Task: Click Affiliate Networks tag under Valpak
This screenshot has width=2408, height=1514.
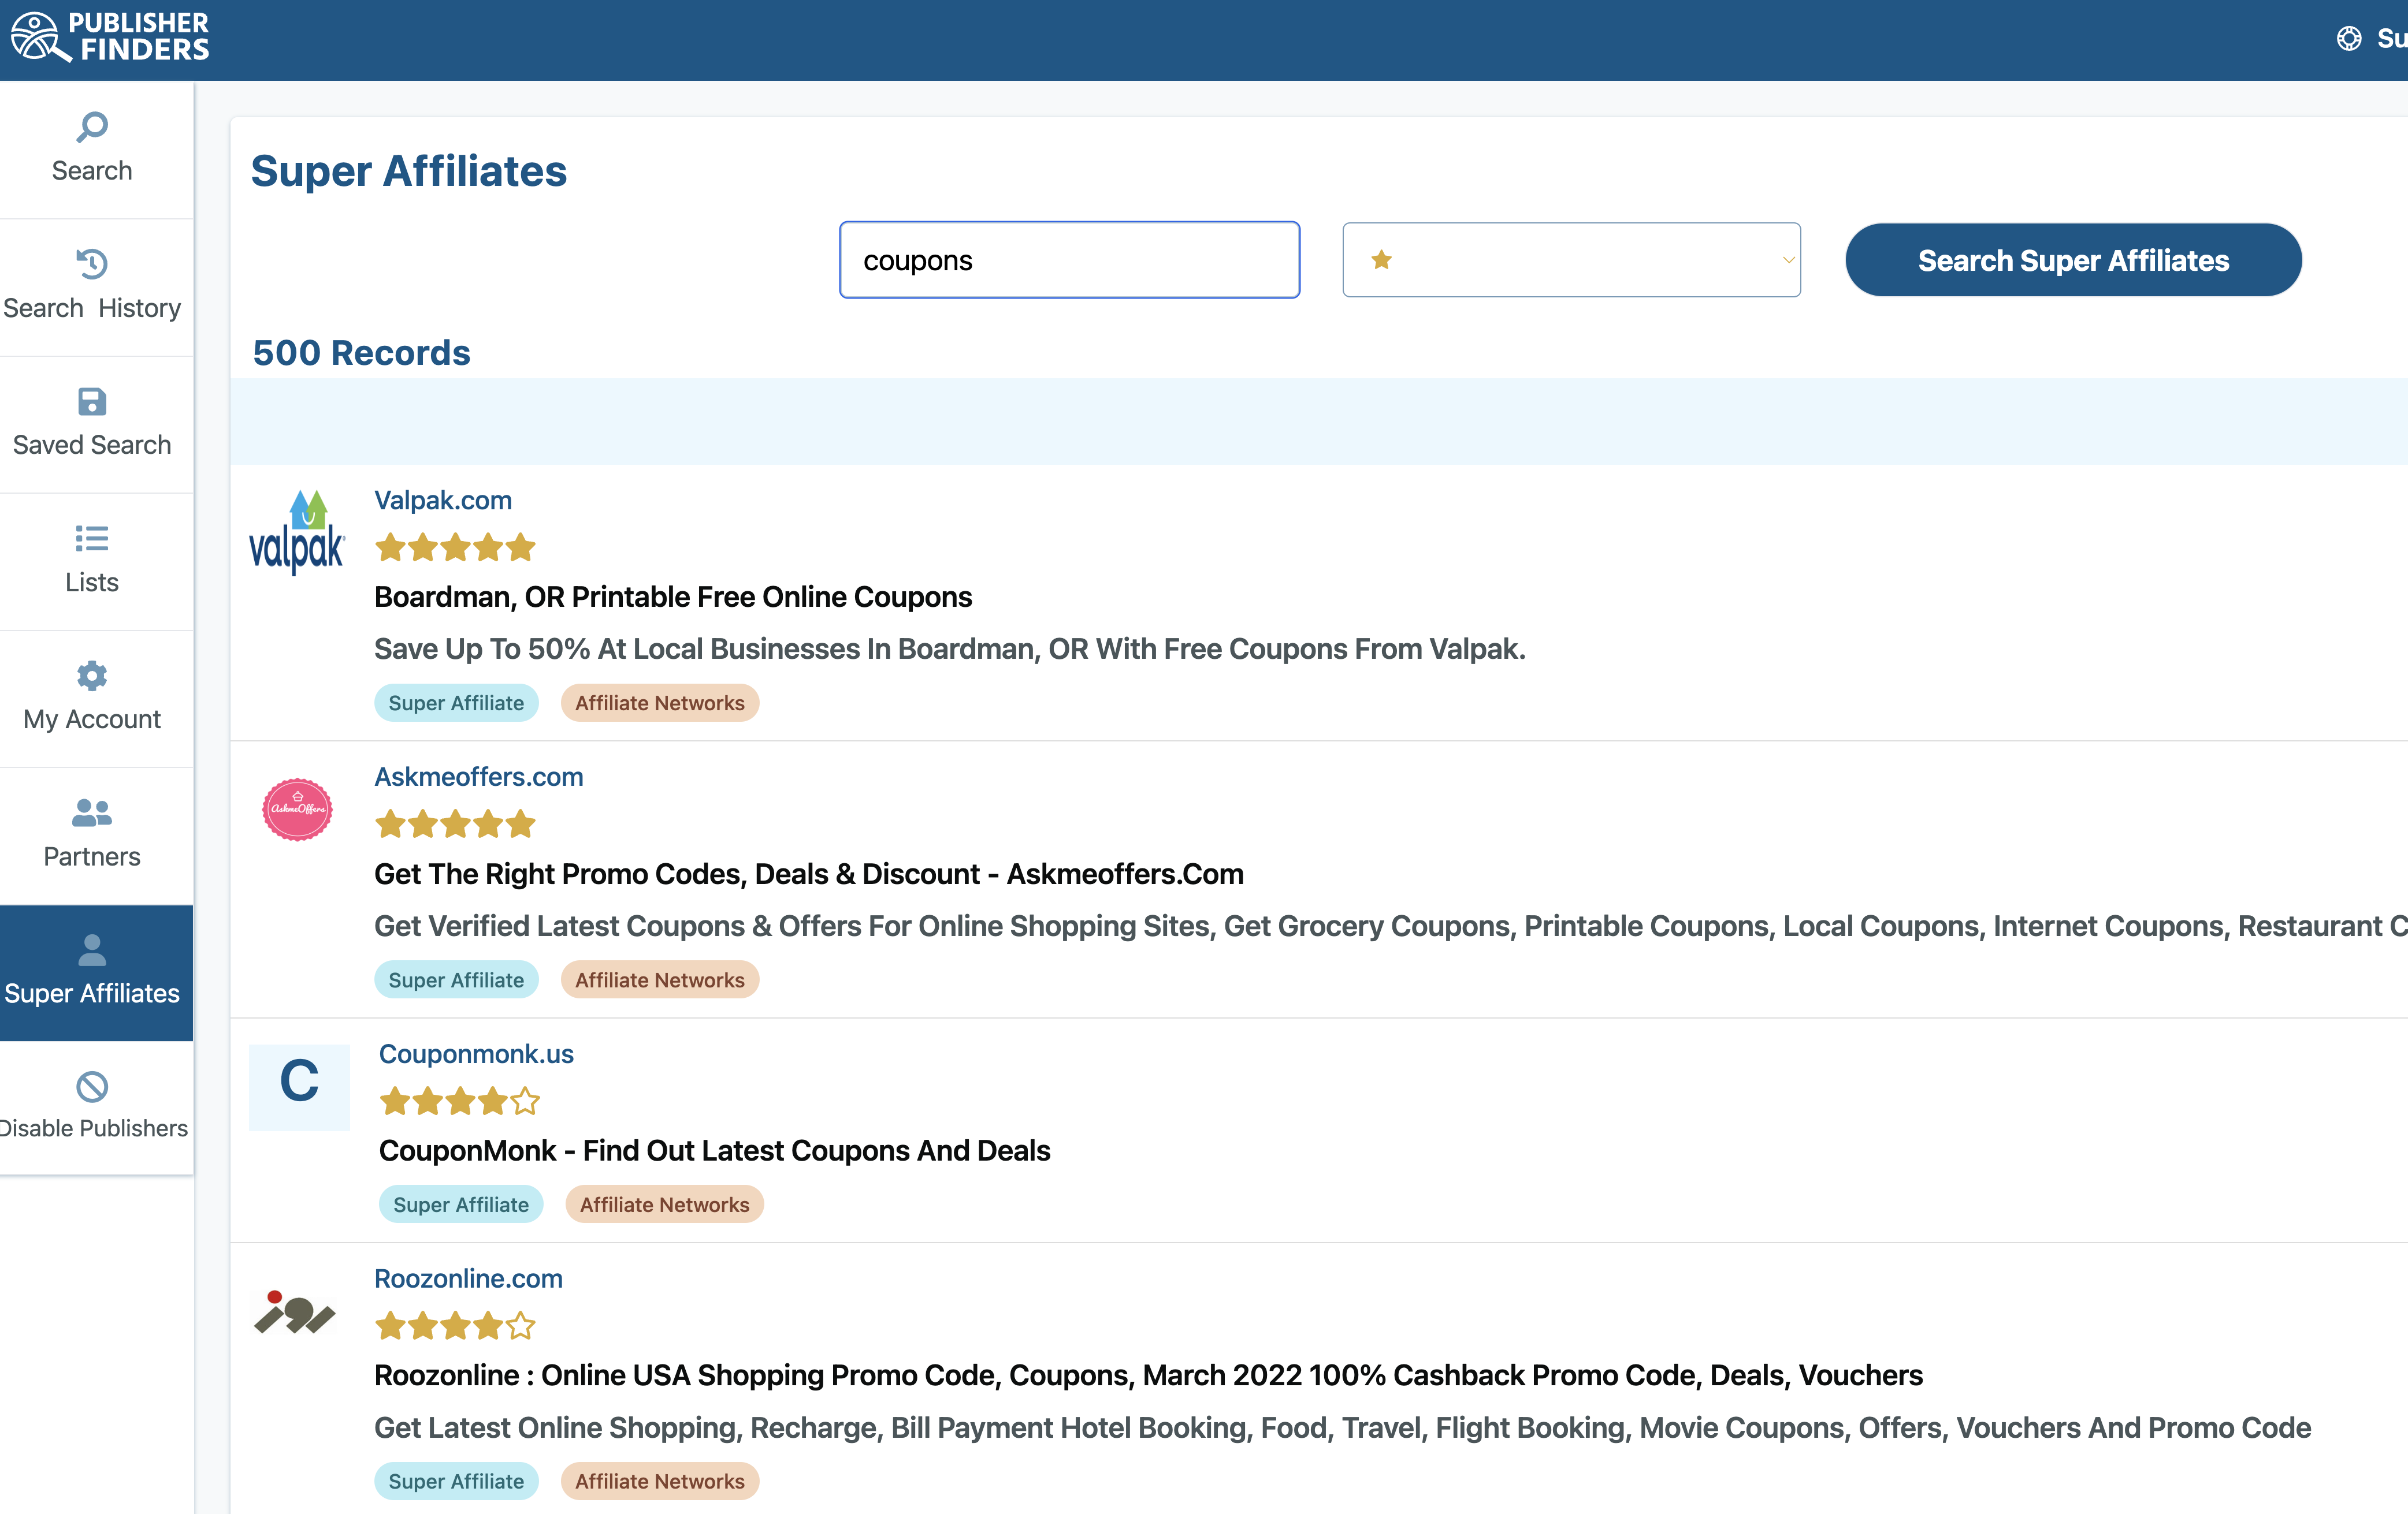Action: [x=660, y=703]
